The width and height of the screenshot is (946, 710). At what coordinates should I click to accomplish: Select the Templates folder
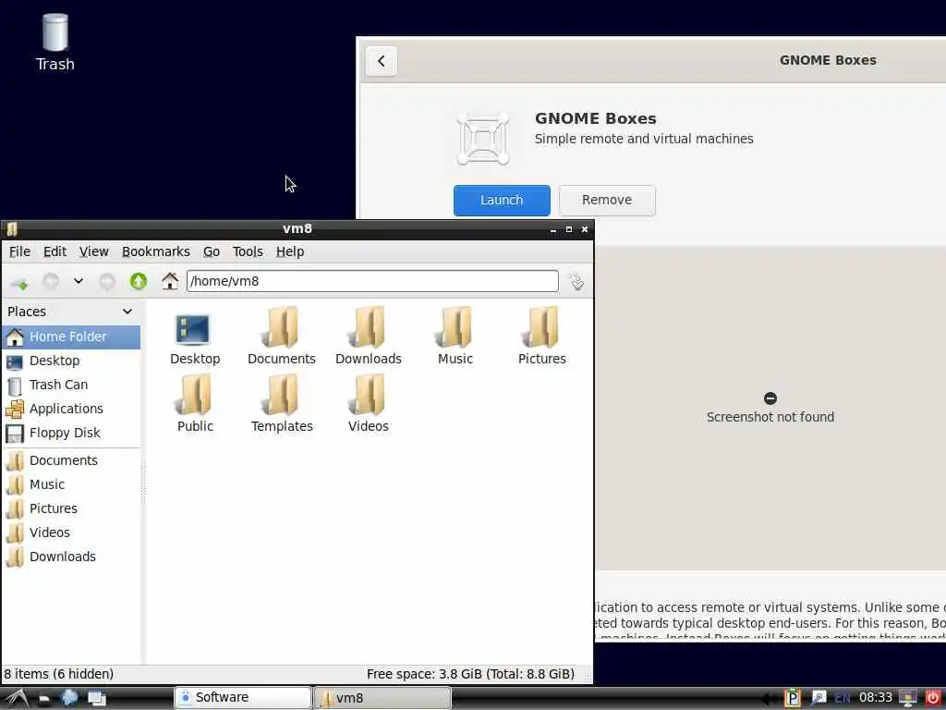pyautogui.click(x=282, y=404)
